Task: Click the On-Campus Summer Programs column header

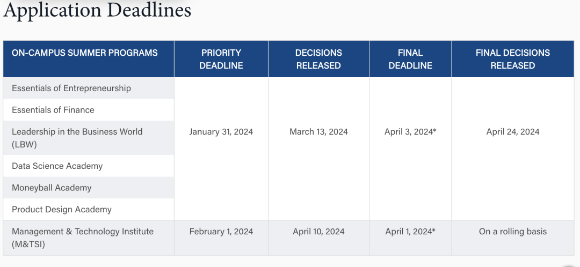Action: (x=85, y=53)
